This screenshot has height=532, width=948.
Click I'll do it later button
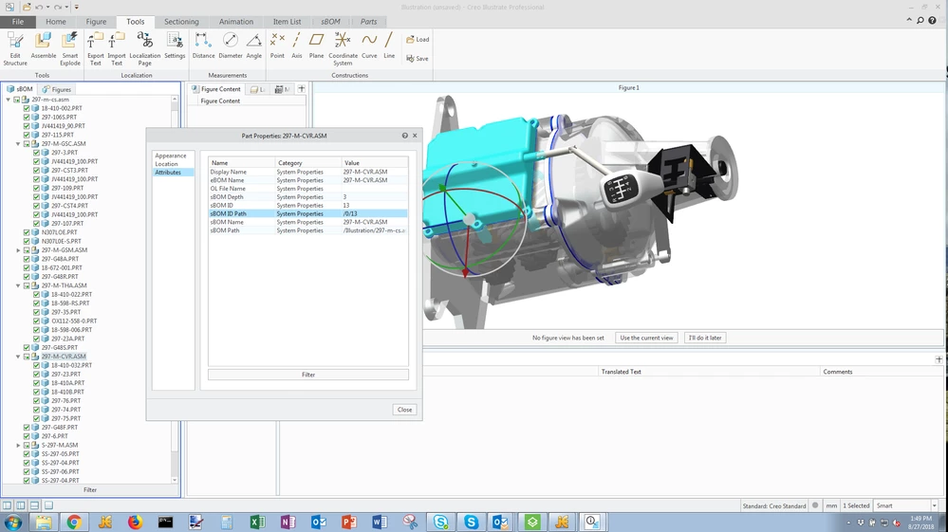pyautogui.click(x=705, y=338)
